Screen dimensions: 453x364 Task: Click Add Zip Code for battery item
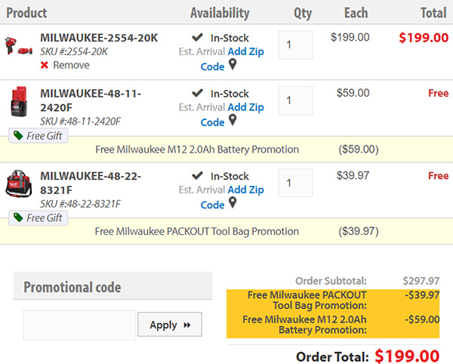[x=233, y=115]
